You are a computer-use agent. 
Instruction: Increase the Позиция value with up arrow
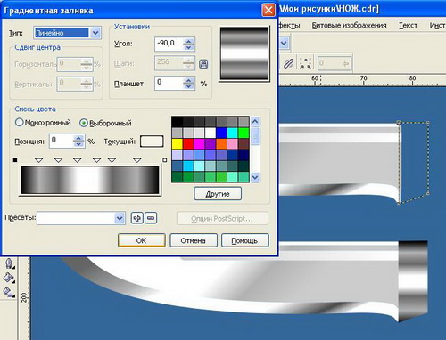point(78,138)
